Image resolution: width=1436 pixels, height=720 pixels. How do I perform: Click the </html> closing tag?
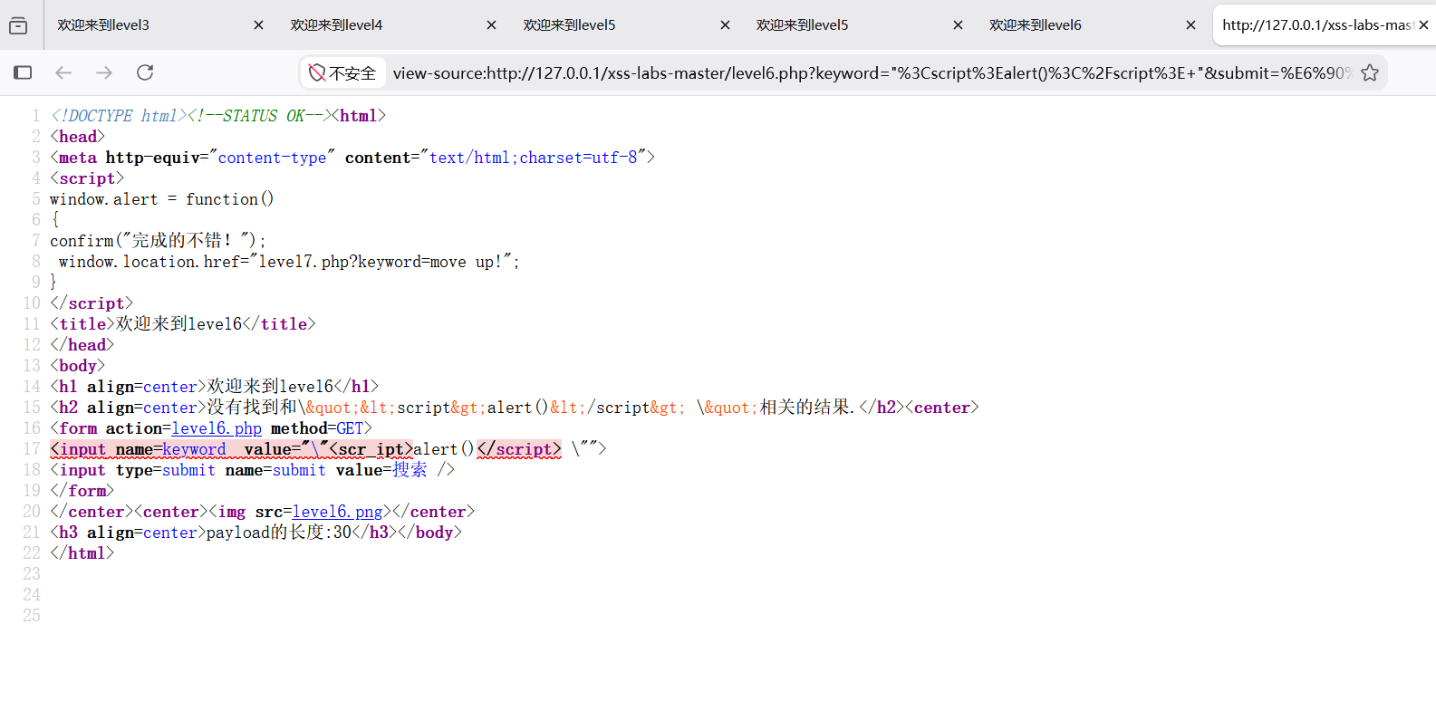coord(82,553)
